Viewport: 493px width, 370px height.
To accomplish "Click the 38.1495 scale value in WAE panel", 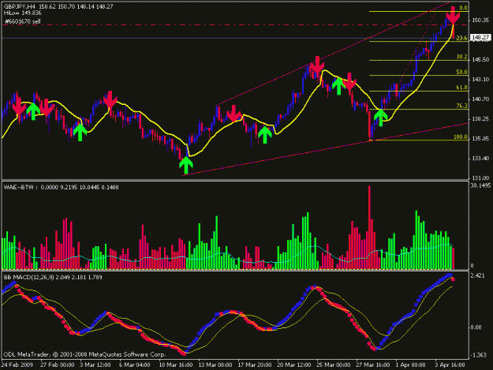I will tap(480, 185).
